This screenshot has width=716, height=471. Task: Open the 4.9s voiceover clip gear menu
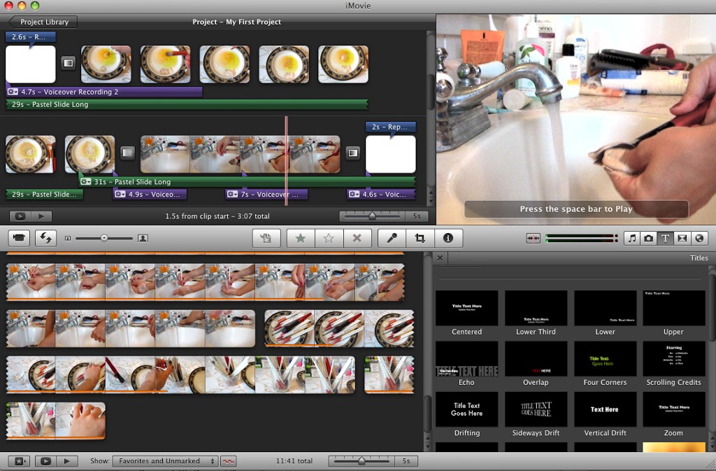pyautogui.click(x=120, y=194)
